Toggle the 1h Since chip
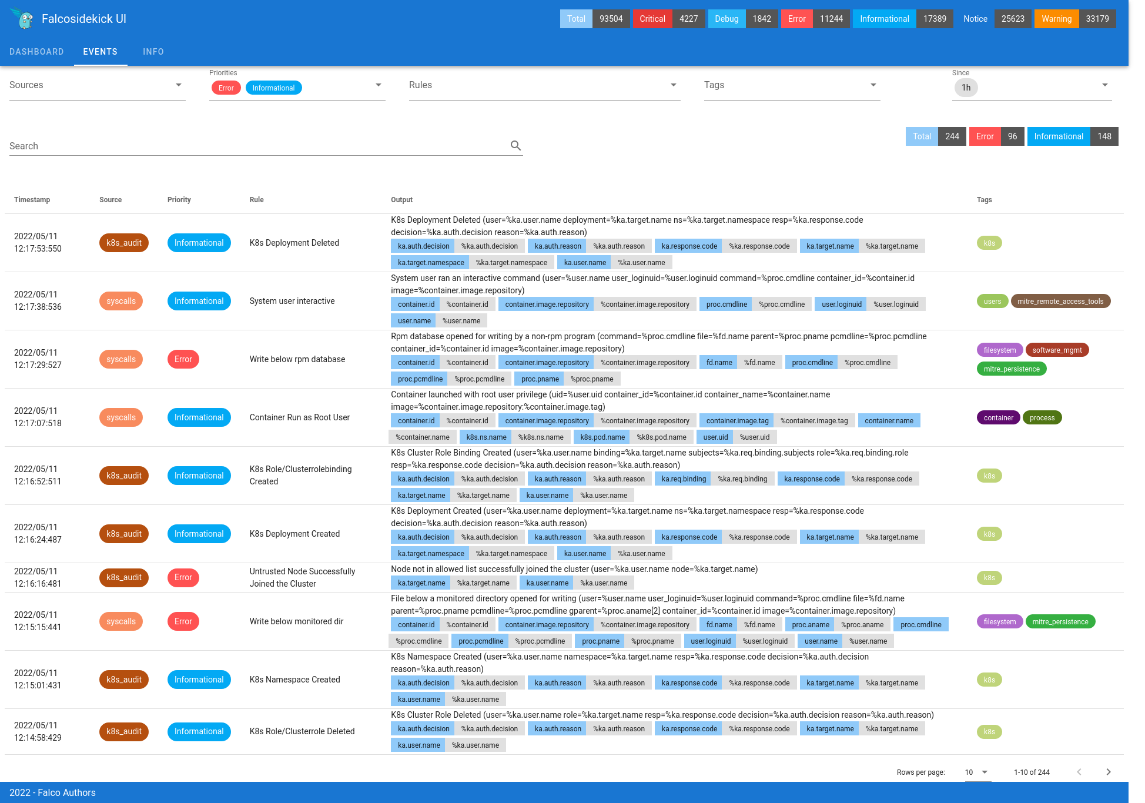 pyautogui.click(x=966, y=88)
